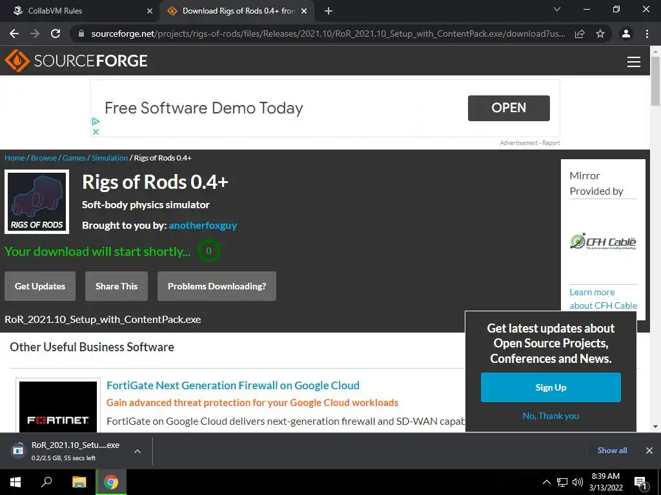The width and height of the screenshot is (661, 495).
Task: Click the AdChoices triangle icon
Action: pyautogui.click(x=96, y=121)
